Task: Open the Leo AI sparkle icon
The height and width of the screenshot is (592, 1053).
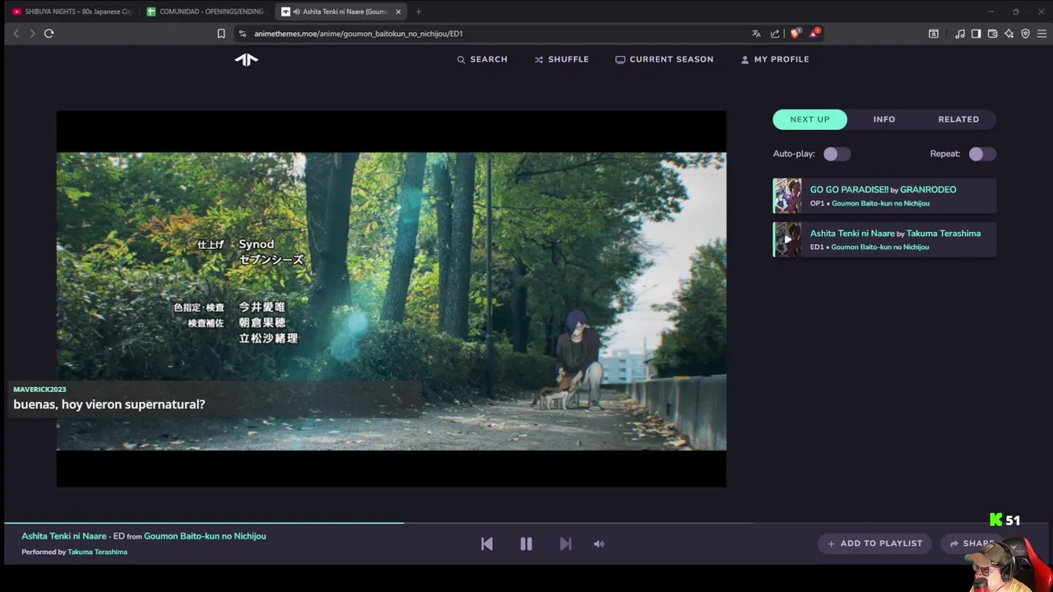Action: [x=1009, y=34]
